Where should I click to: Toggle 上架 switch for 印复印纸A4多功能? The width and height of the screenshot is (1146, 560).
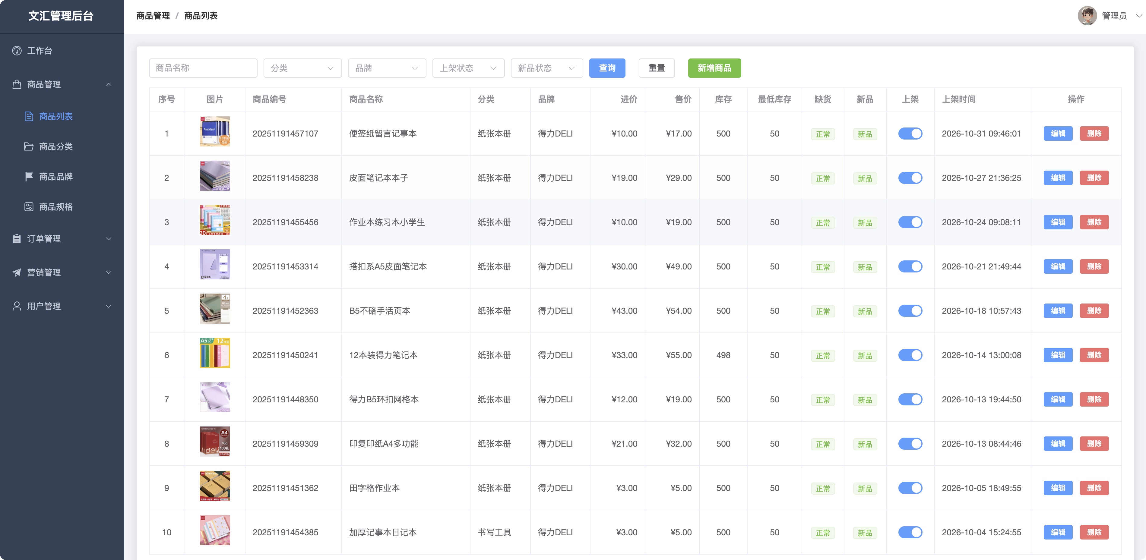coord(910,444)
